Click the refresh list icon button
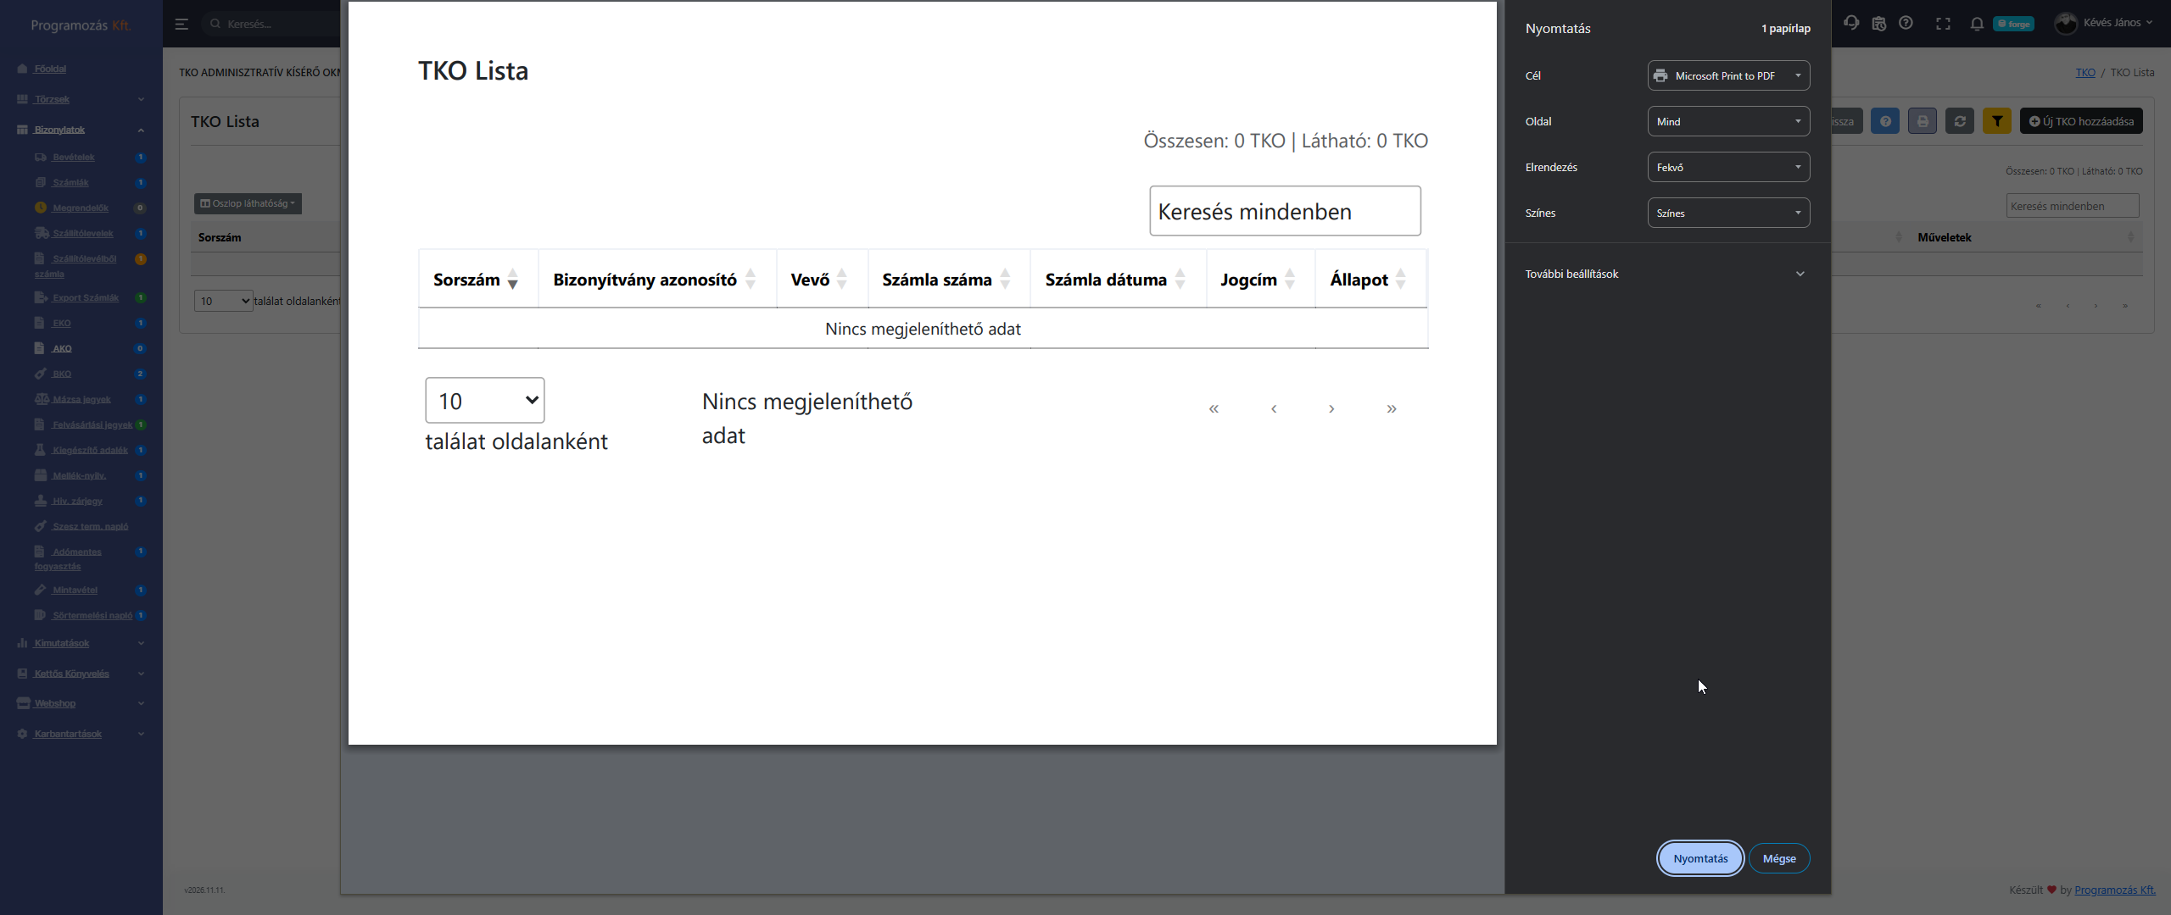This screenshot has width=2171, height=915. [x=1960, y=121]
